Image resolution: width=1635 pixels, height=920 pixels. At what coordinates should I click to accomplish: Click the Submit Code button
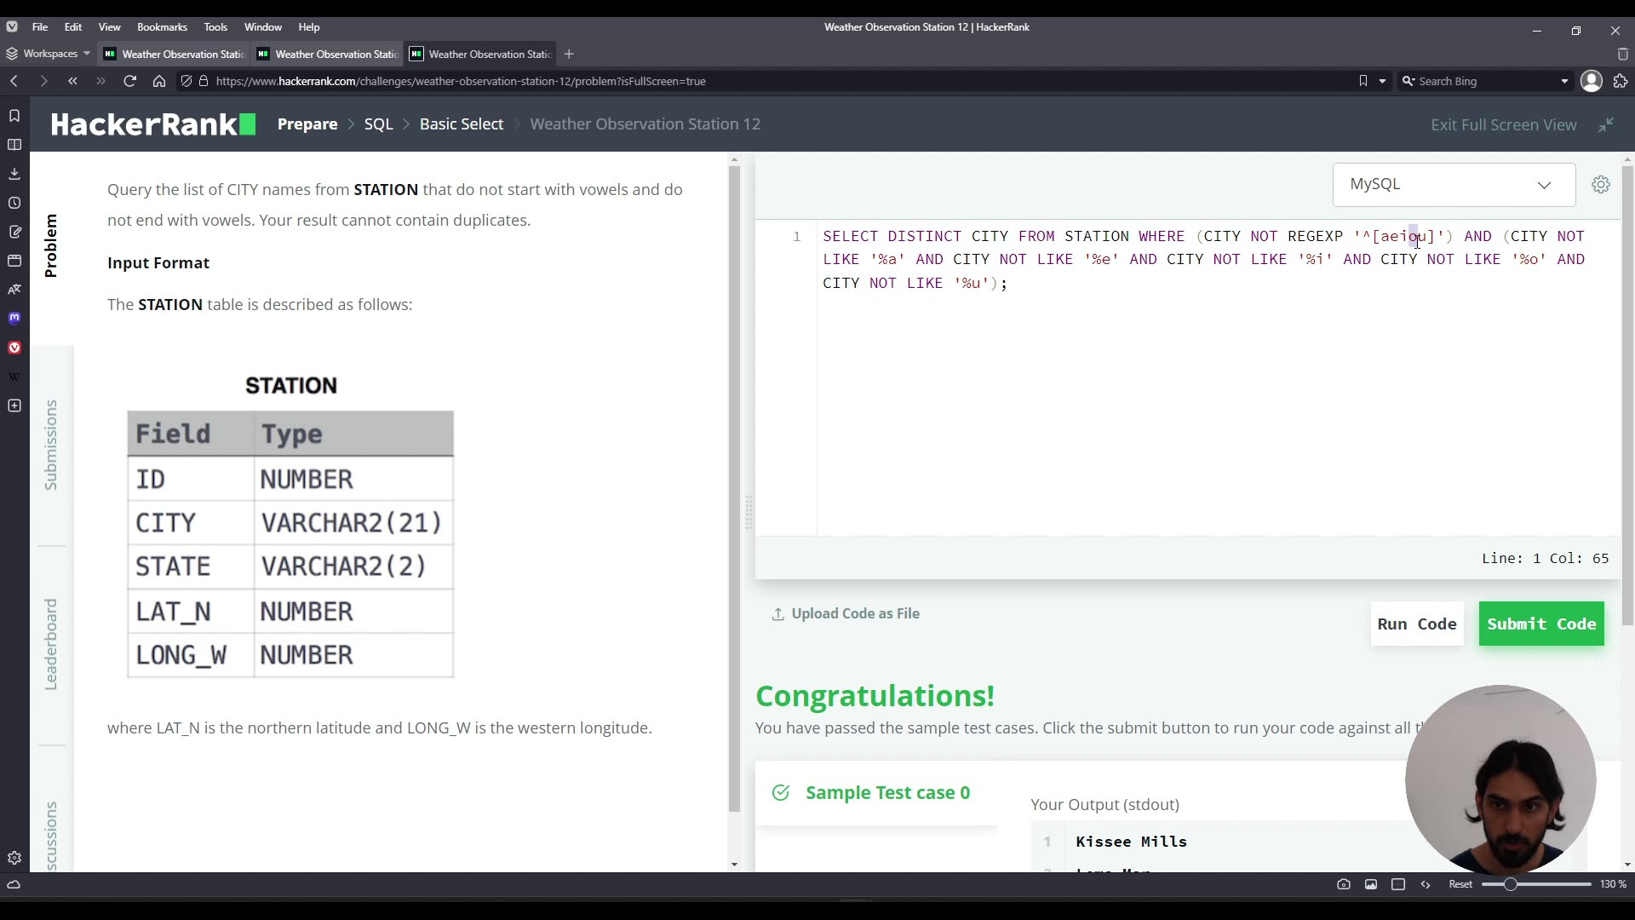1541,624
